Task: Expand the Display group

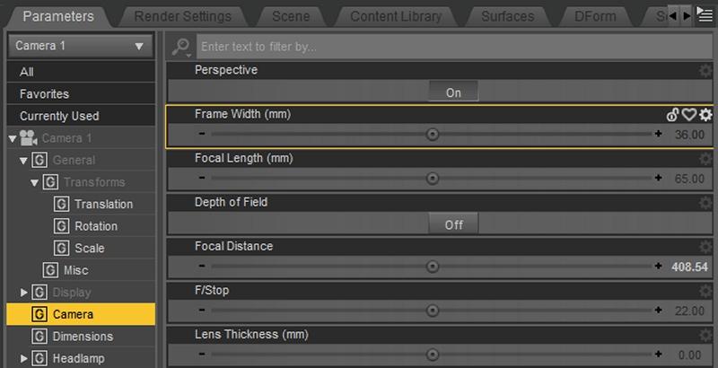Action: pyautogui.click(x=24, y=293)
